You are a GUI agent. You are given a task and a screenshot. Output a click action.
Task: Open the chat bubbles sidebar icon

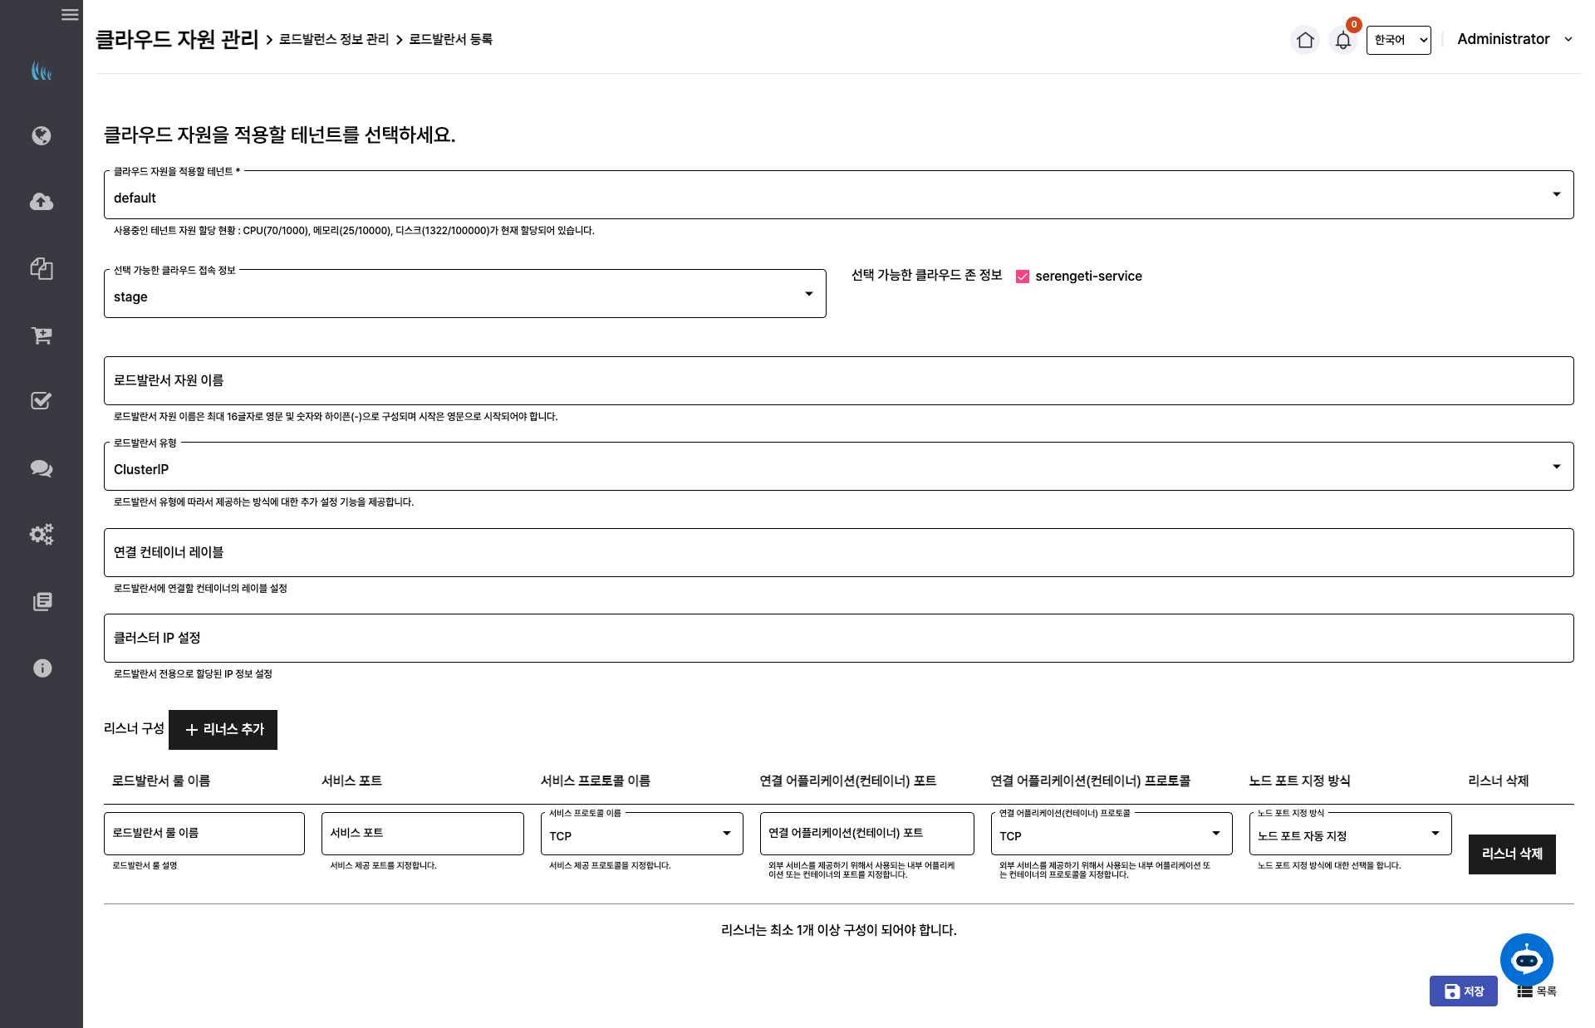[42, 468]
